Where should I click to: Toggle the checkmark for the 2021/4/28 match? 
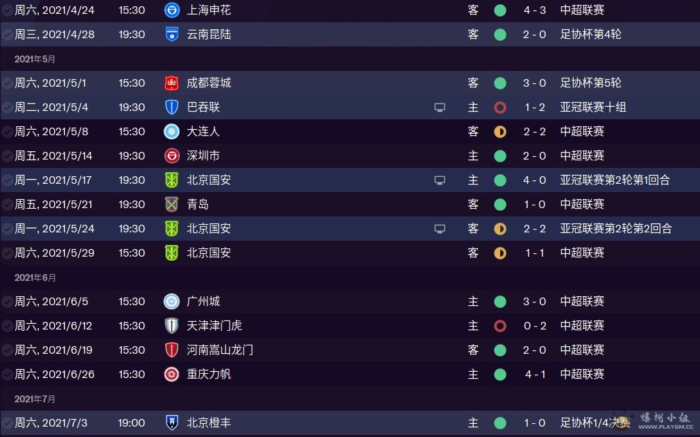point(7,35)
